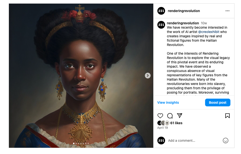Open the 61 likes list
This screenshot has width=241, height=154.
coord(176,123)
